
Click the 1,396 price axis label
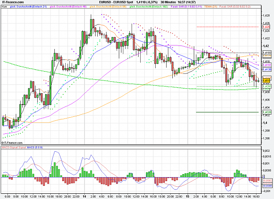[266, 138]
